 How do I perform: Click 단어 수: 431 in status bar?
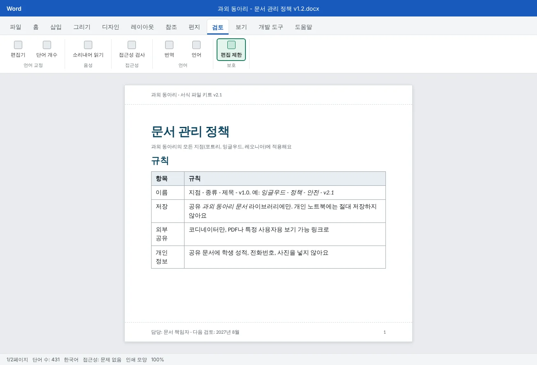(x=46, y=360)
